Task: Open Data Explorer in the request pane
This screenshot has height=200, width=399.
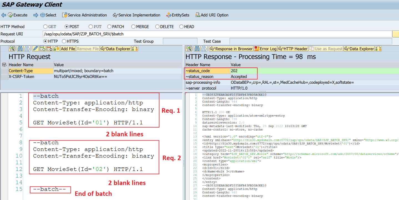Action: pyautogui.click(x=115, y=49)
